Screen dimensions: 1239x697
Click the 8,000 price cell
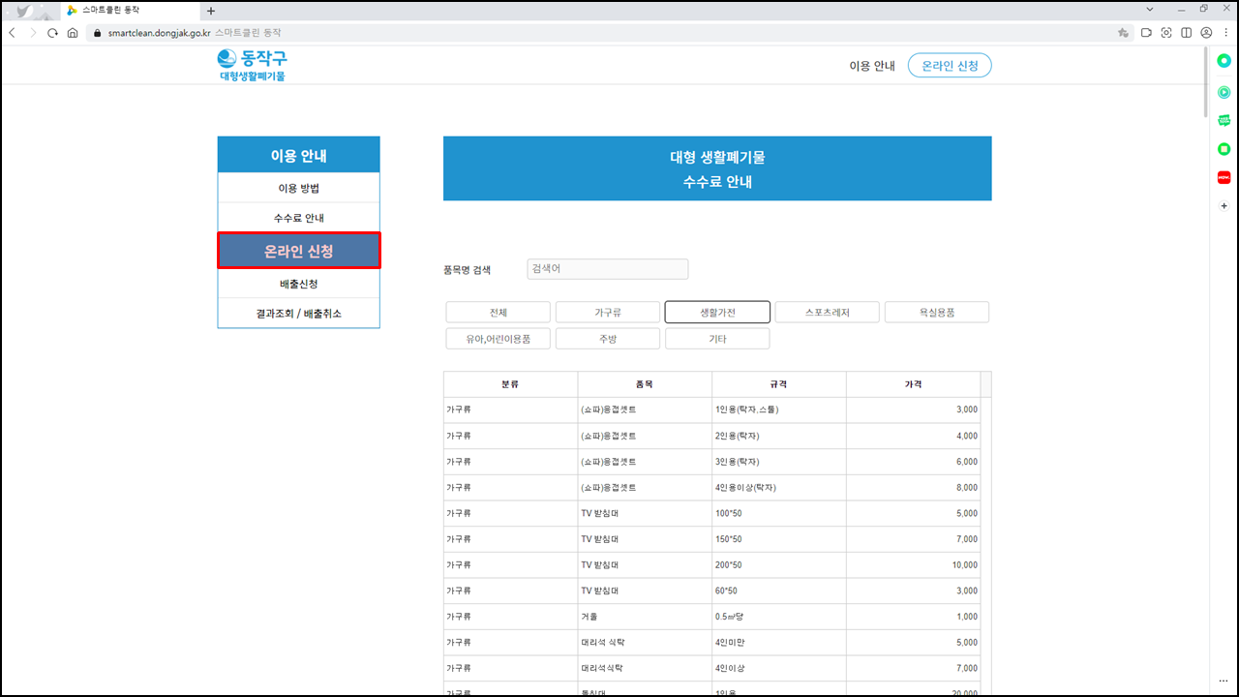click(x=913, y=488)
